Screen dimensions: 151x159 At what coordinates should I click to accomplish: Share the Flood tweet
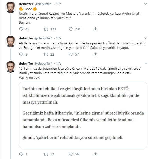point(95,29)
